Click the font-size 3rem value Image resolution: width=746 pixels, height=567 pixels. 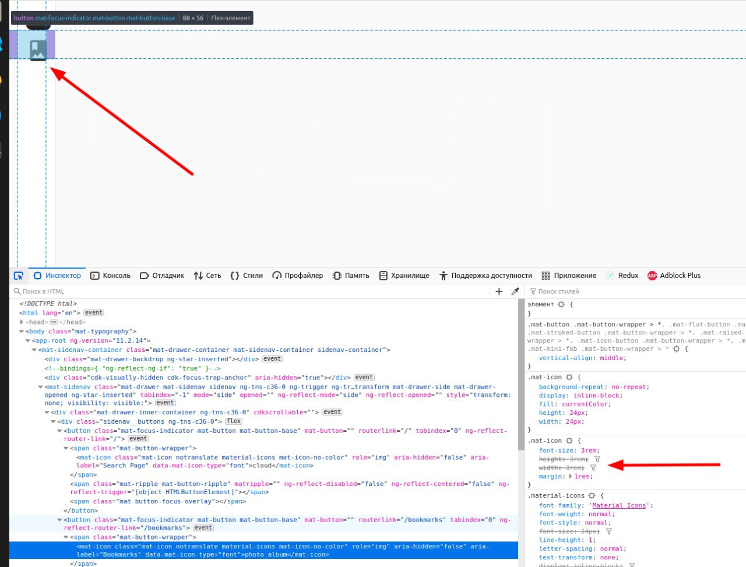pyautogui.click(x=589, y=450)
